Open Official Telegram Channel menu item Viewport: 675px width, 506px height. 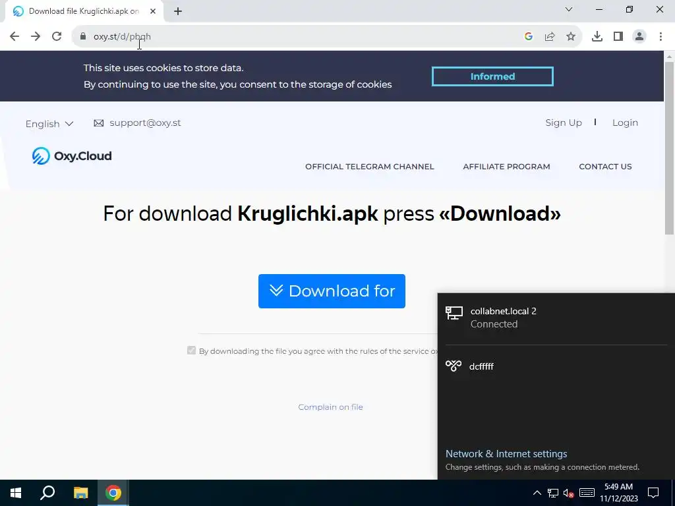(x=369, y=167)
